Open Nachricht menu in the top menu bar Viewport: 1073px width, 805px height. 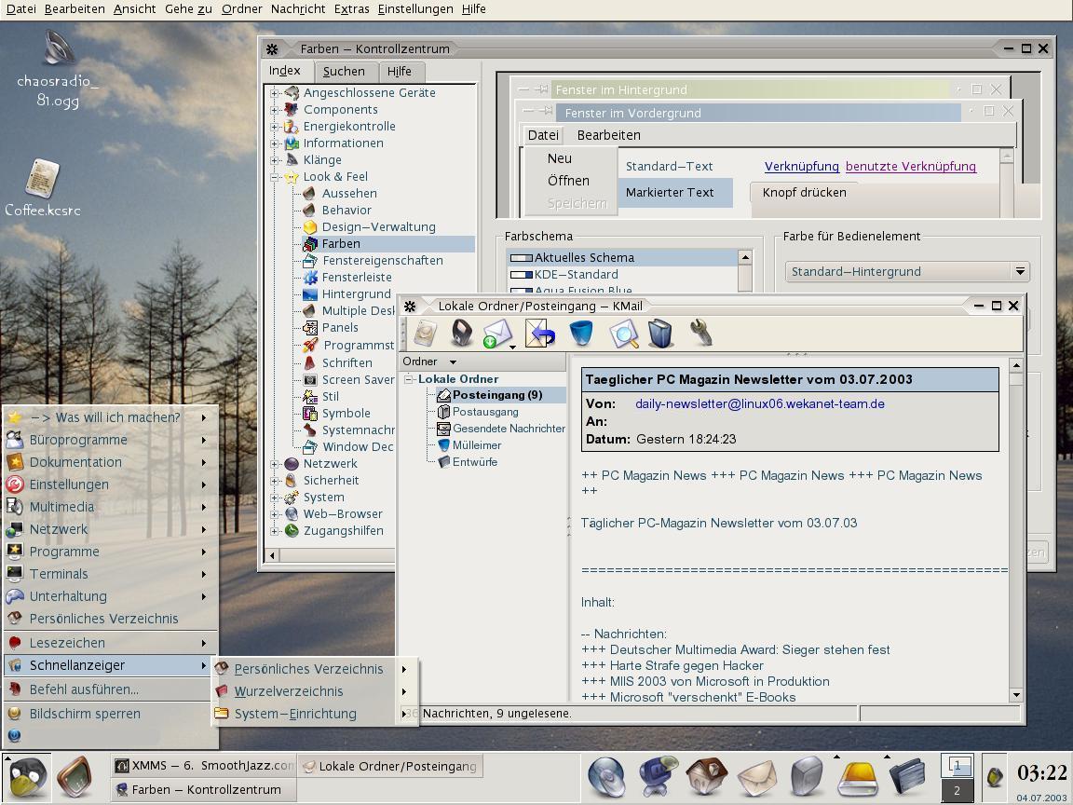pyautogui.click(x=298, y=9)
